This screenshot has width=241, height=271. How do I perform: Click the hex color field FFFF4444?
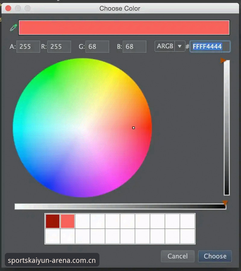[x=210, y=46]
